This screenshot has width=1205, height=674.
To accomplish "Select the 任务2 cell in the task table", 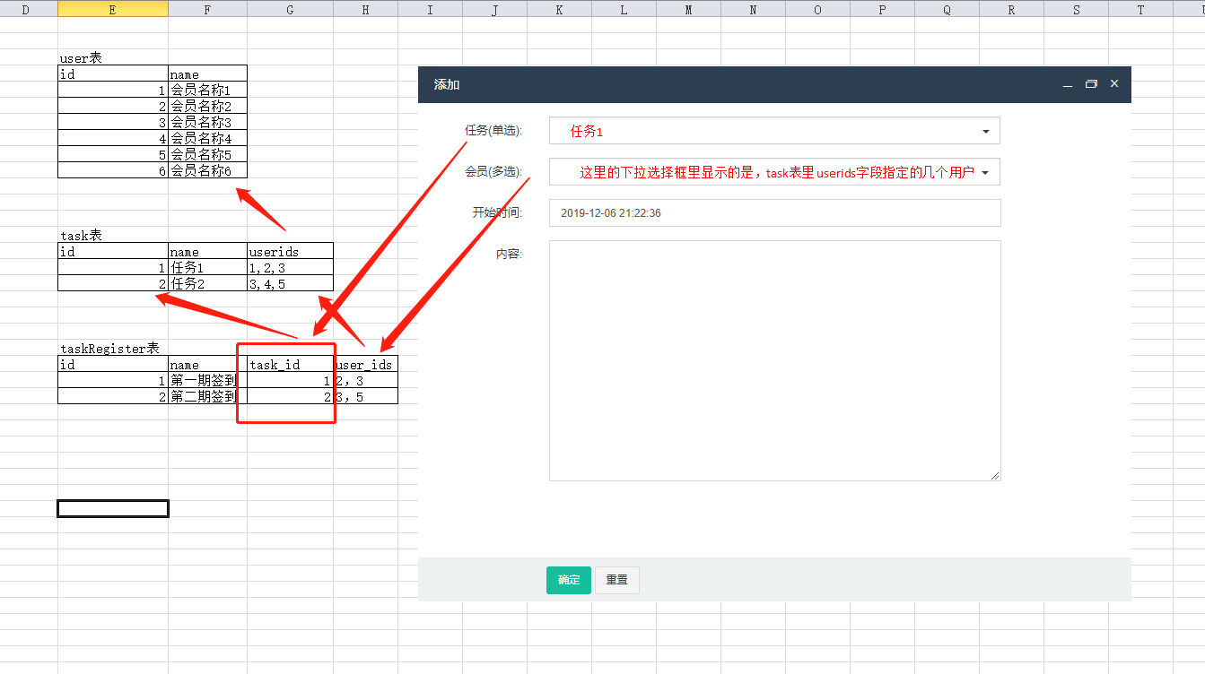I will click(207, 283).
